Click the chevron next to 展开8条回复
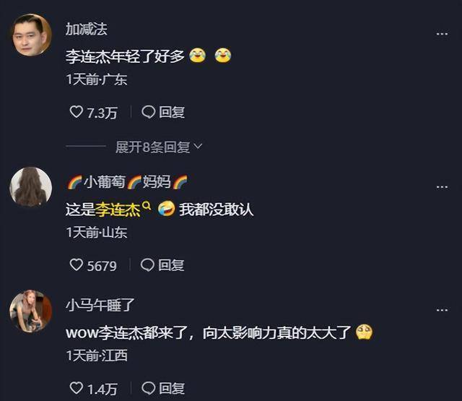This screenshot has height=401, width=462. click(x=199, y=146)
